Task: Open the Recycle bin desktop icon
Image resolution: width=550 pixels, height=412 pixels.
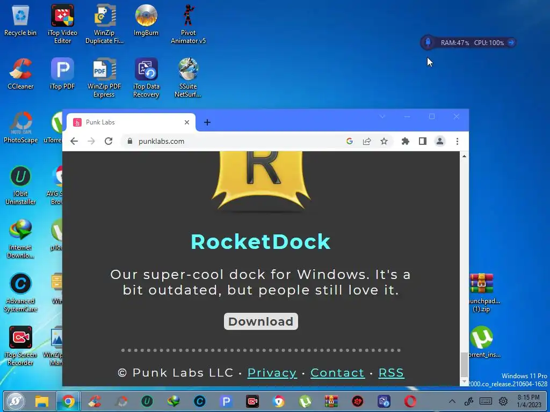Action: (x=20, y=21)
